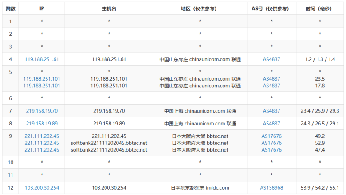
Task: Click the IP link 103.200.30.254 in hop 12
Action: click(42, 188)
